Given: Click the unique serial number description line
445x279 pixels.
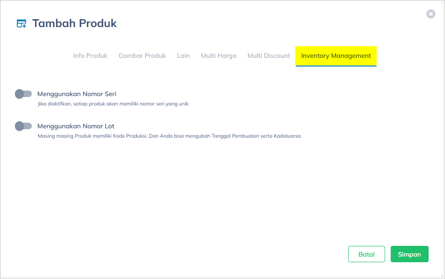Looking at the screenshot, I should click(113, 104).
